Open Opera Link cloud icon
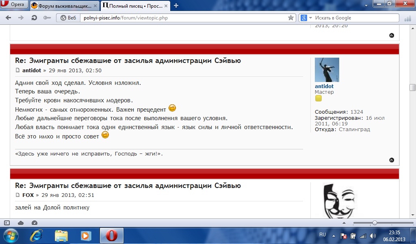 [21, 223]
